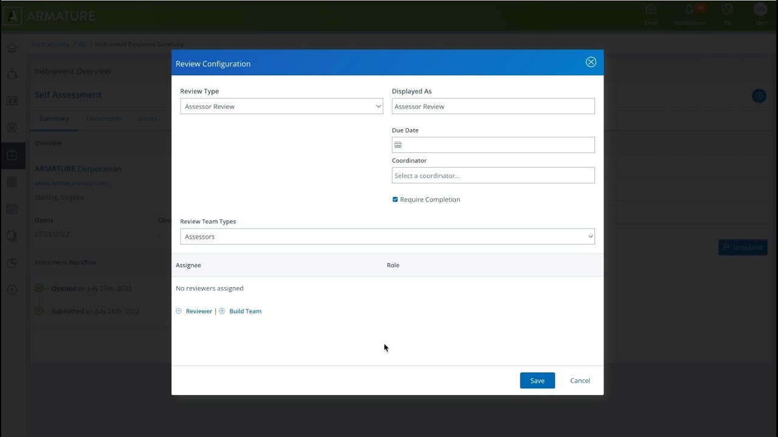Cancel the review configuration dialog
Screen dimensions: 778x437
pos(580,381)
